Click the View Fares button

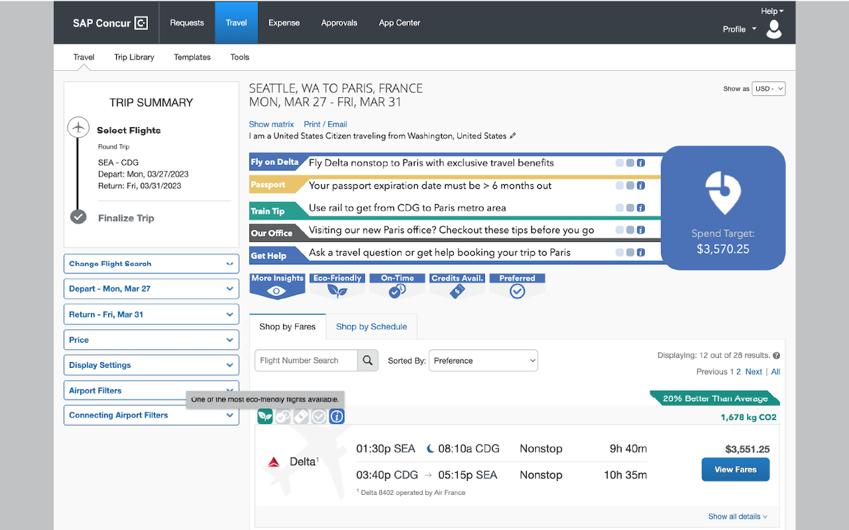pyautogui.click(x=736, y=469)
